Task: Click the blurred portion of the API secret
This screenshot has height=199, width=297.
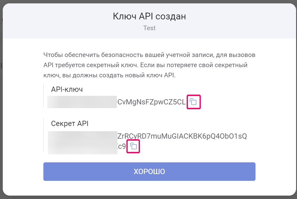Action: pyautogui.click(x=82, y=142)
